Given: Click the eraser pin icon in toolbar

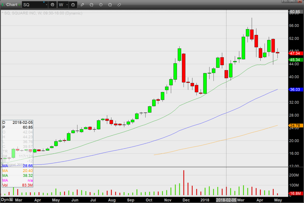Looking at the screenshot, I should [x=119, y=5].
